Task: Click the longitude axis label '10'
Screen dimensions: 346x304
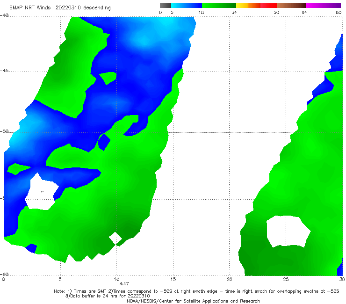Action: click(x=116, y=280)
